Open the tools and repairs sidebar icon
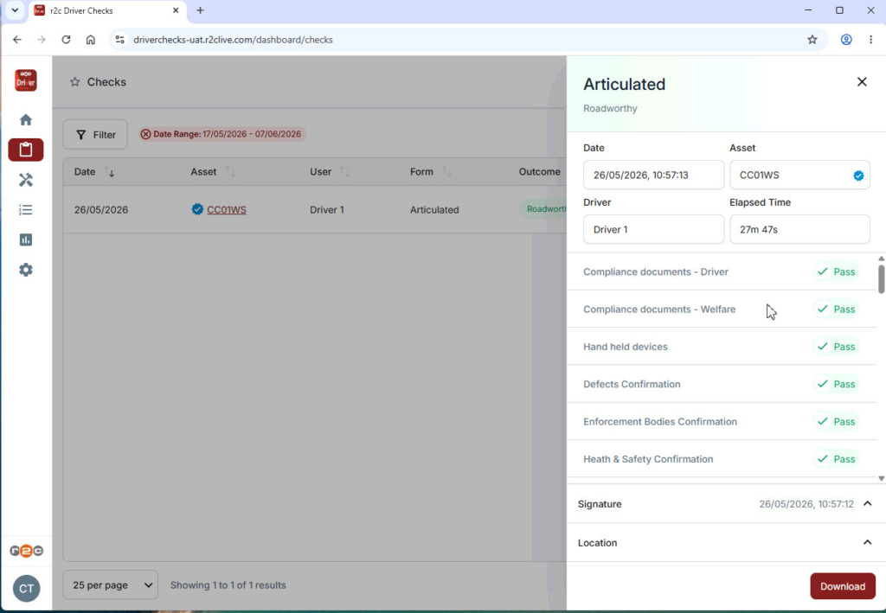 point(25,180)
